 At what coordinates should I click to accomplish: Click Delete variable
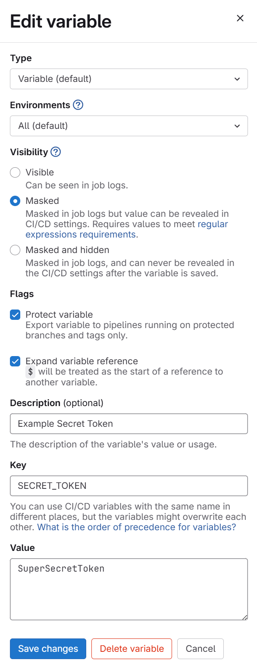coord(132,648)
